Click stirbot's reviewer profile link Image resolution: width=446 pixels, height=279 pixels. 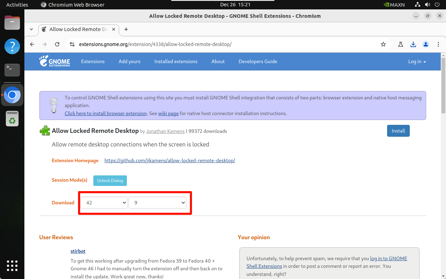pos(78,251)
